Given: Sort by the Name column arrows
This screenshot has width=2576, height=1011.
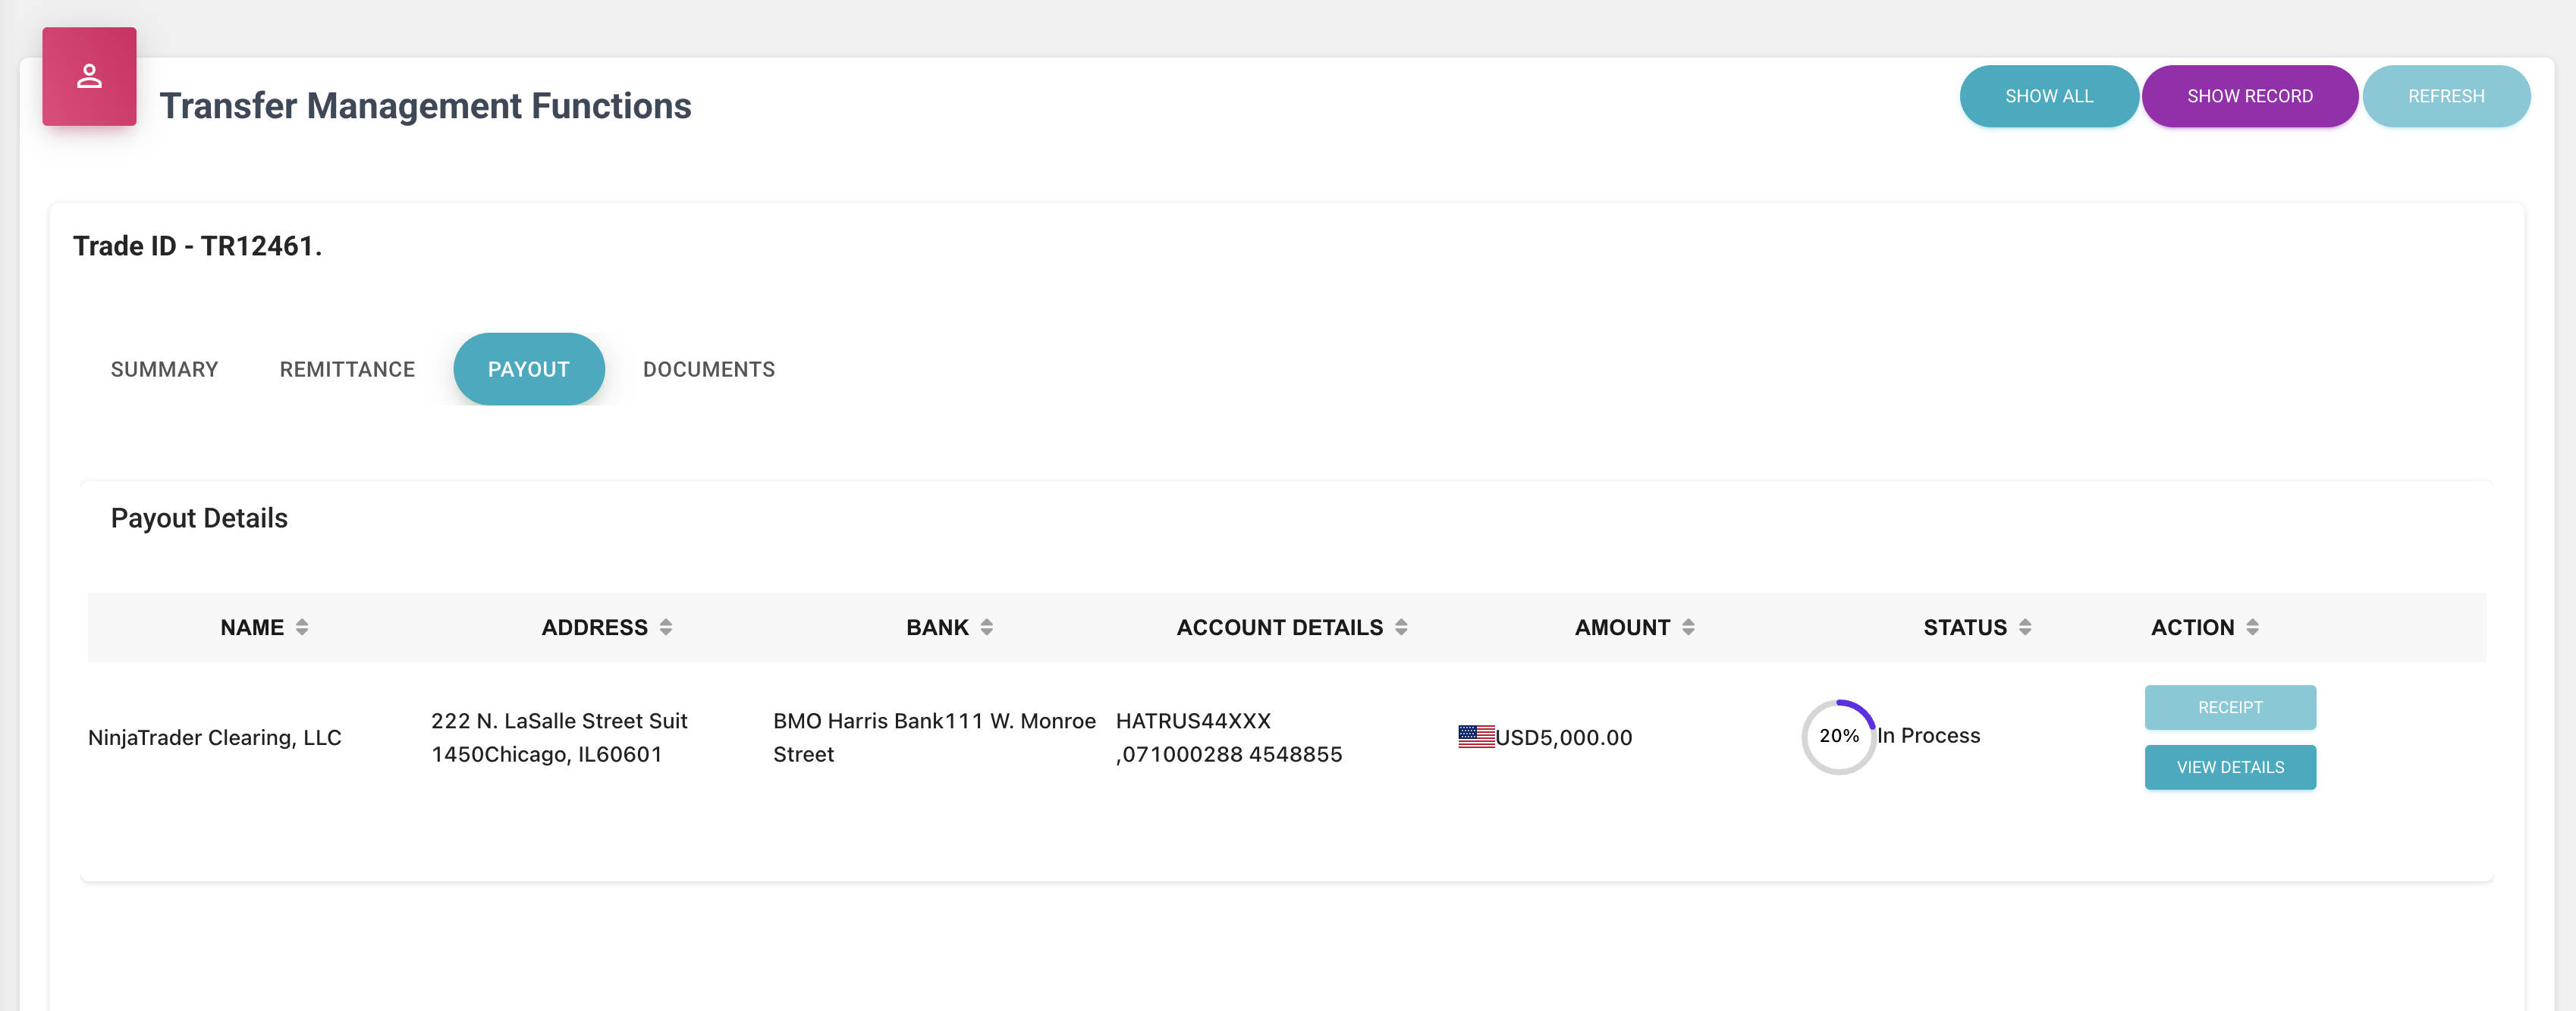Looking at the screenshot, I should click(x=302, y=628).
